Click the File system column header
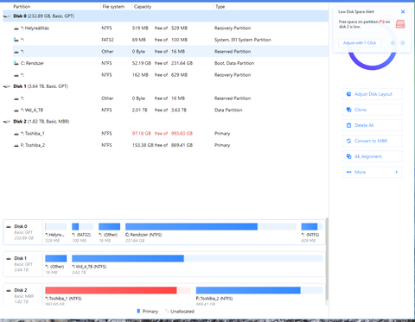Viewport: 415px width, 322px height. [x=113, y=7]
